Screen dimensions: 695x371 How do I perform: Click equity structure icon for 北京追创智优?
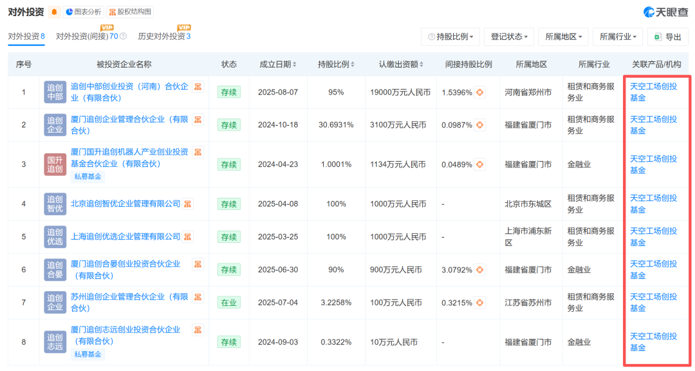[188, 204]
